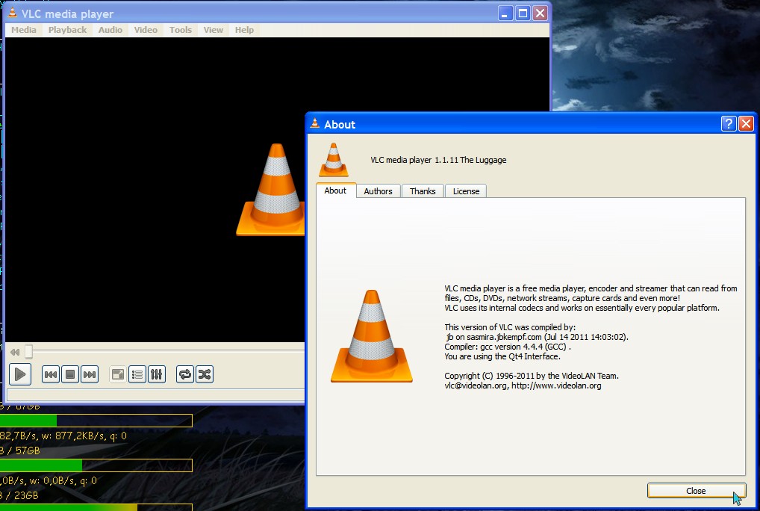Open the Help menu
Image resolution: width=760 pixels, height=511 pixels.
[x=244, y=30]
